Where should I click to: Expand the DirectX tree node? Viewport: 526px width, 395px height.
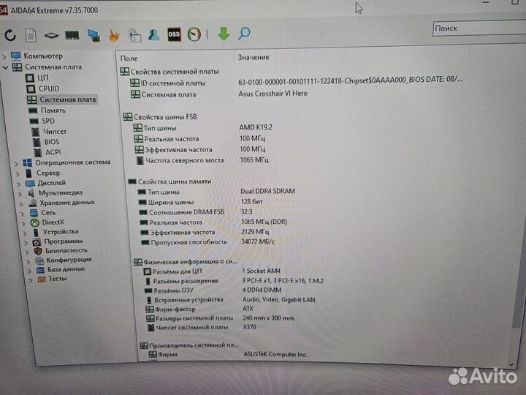click(x=24, y=223)
